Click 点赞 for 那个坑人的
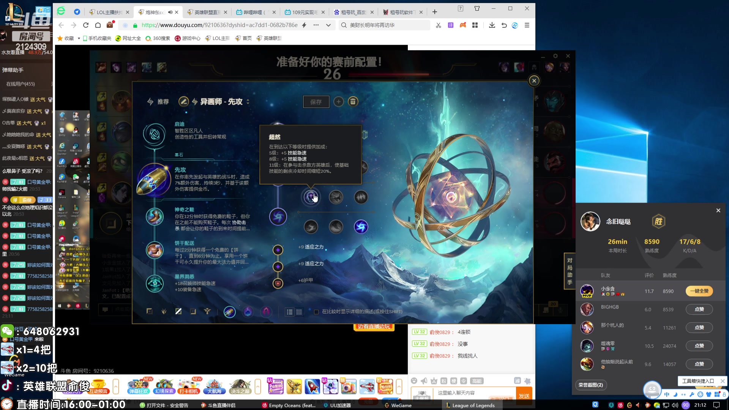Viewport: 729px width, 410px height. pos(699,328)
